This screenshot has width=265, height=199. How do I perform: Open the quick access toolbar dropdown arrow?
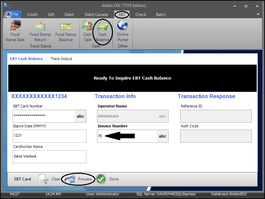[13, 6]
